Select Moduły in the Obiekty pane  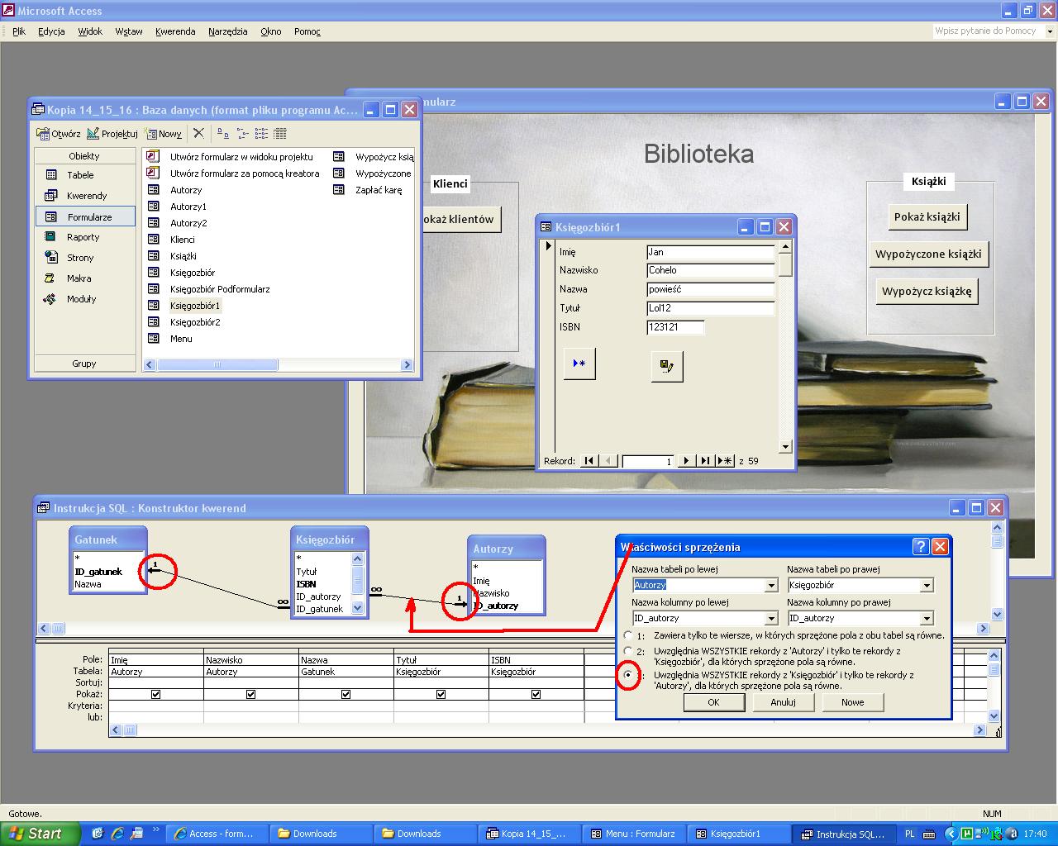pos(81,299)
